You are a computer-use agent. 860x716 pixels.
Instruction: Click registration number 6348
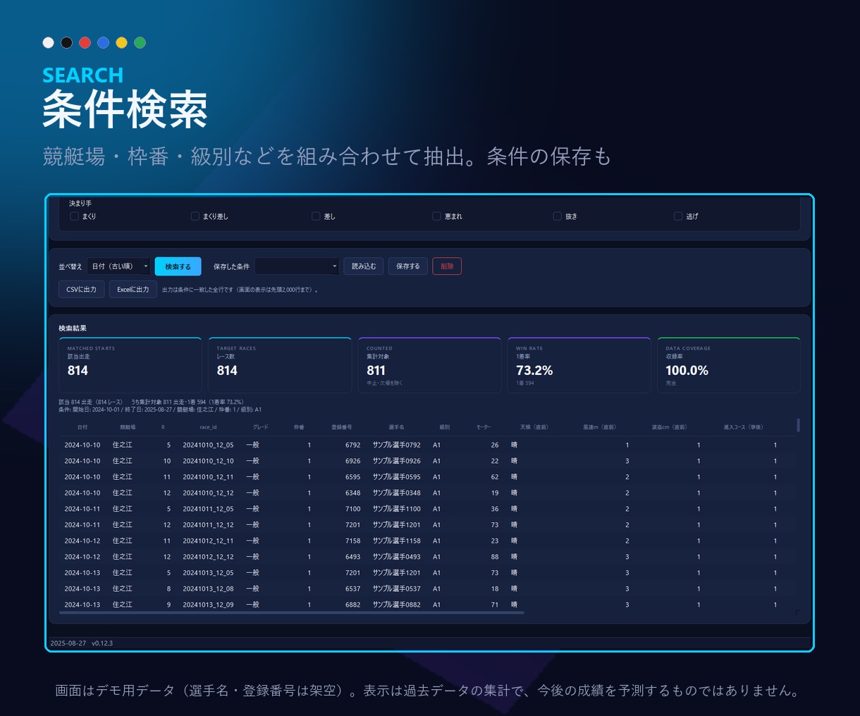tap(352, 493)
